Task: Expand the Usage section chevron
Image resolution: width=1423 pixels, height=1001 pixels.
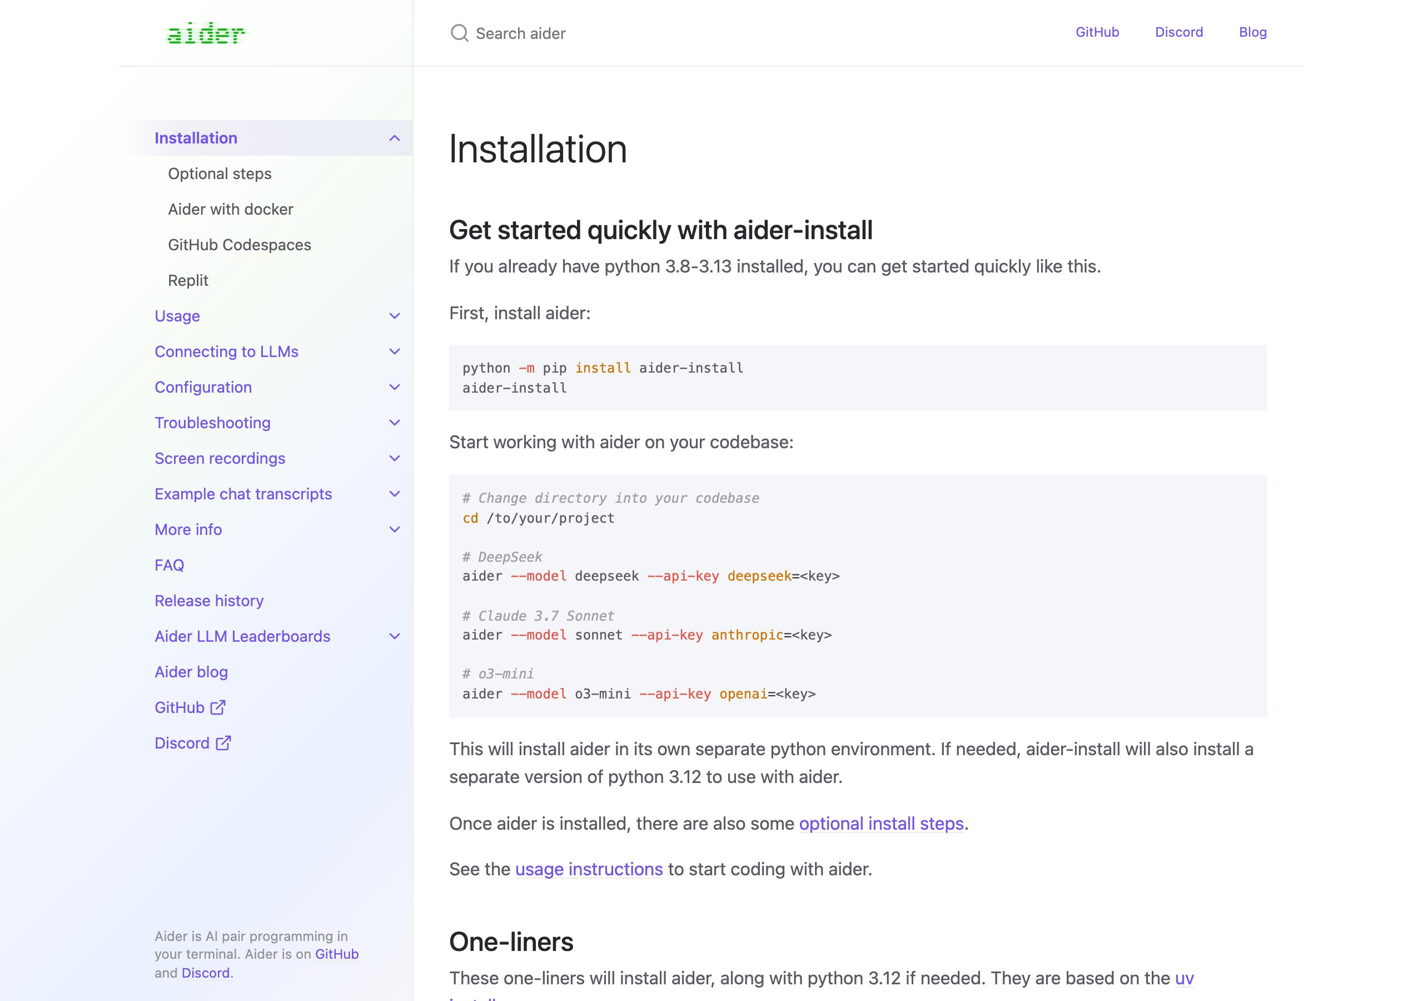Action: click(394, 316)
